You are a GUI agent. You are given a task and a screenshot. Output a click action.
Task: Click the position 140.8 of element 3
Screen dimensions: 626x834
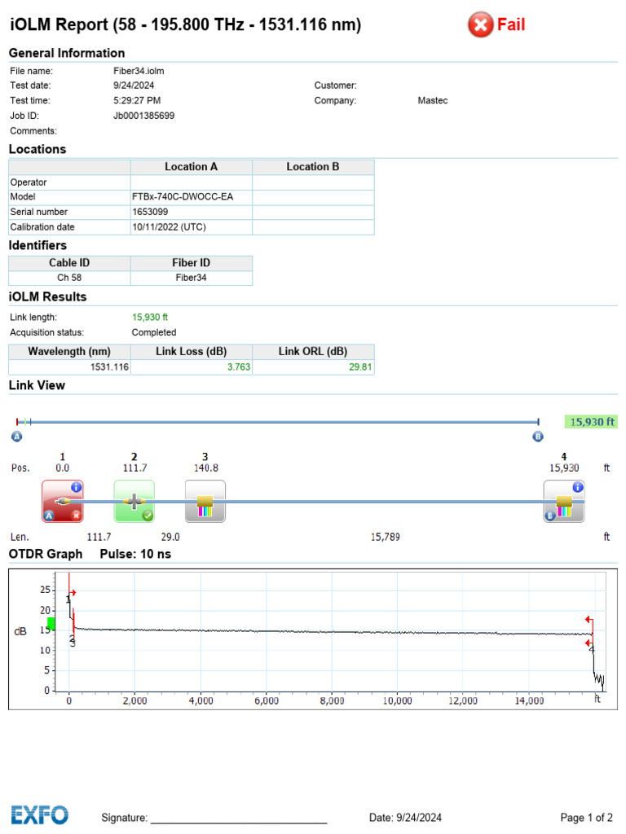tap(205, 468)
